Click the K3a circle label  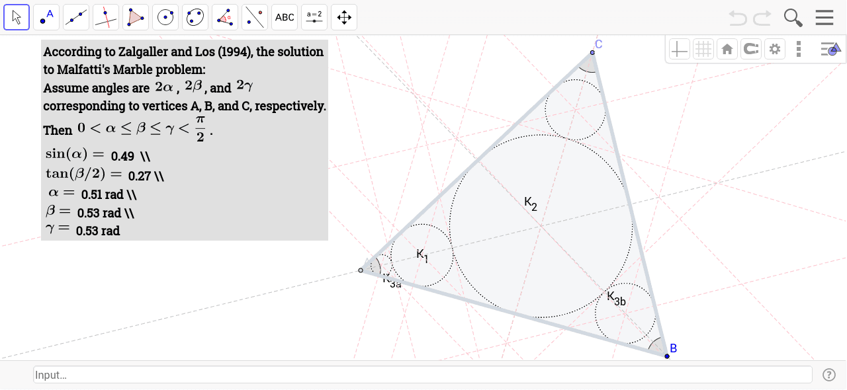point(392,281)
